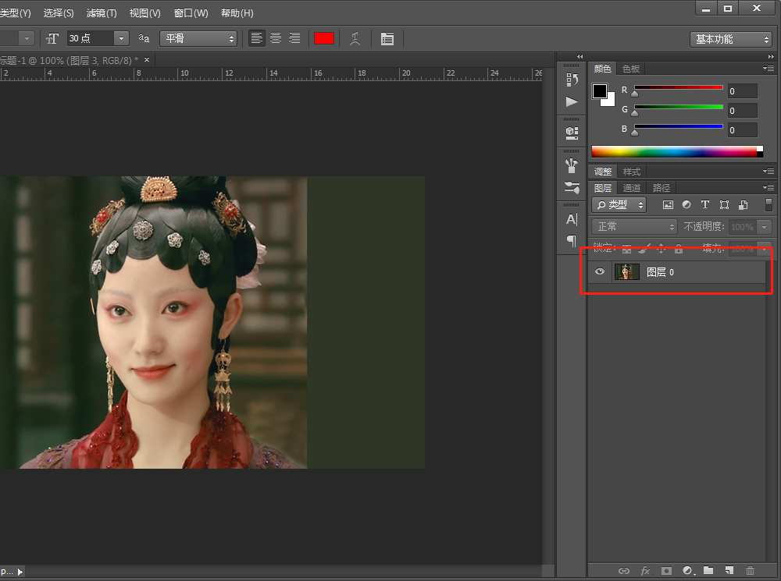Open the Color panel options menu
Viewport: 781px width, 581px height.
769,68
